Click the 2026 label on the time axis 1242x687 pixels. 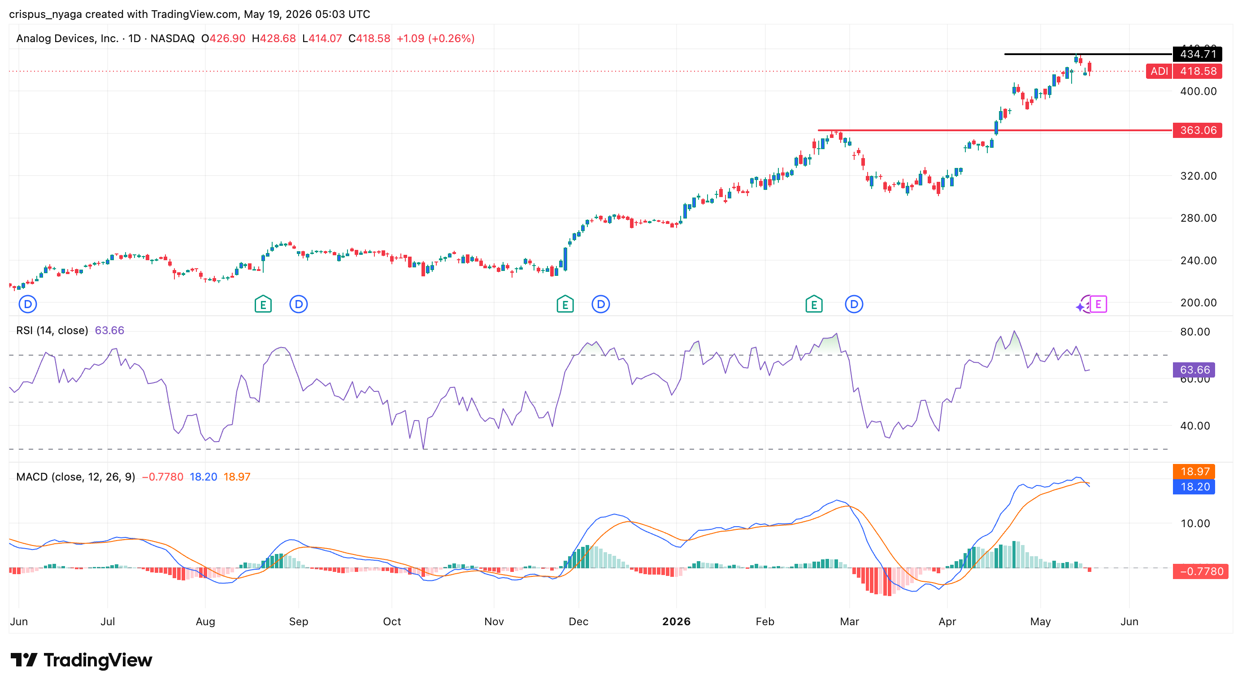tap(677, 622)
